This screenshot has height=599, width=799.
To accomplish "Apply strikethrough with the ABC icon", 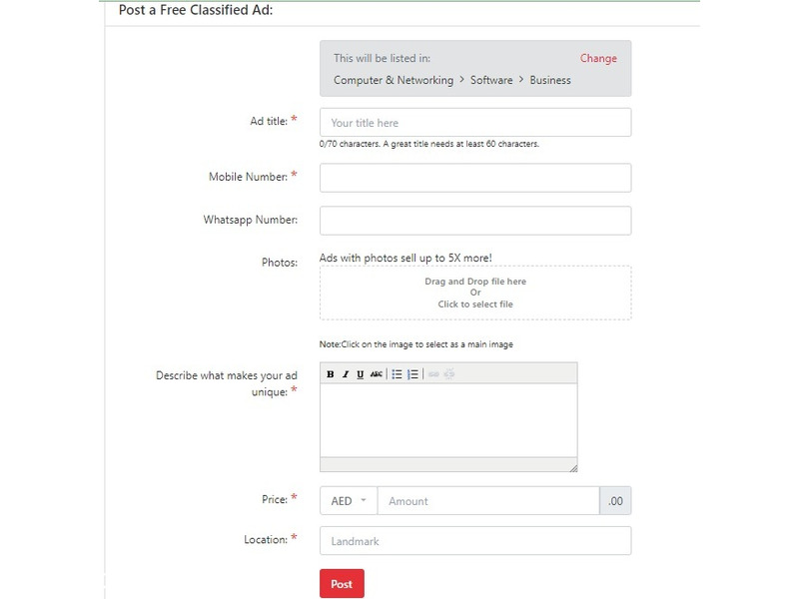I will [377, 374].
